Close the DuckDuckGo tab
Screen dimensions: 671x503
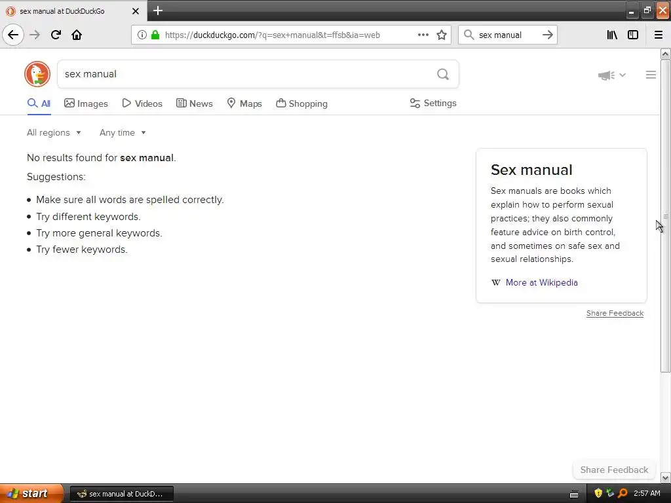[x=135, y=11]
